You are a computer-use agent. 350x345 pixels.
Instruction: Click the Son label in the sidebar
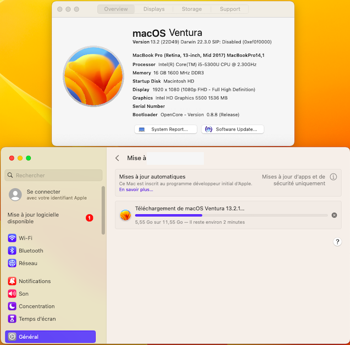(x=24, y=293)
